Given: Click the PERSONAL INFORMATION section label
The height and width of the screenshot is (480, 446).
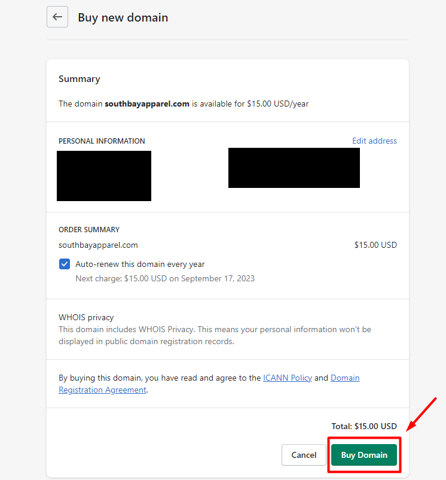Looking at the screenshot, I should (102, 141).
